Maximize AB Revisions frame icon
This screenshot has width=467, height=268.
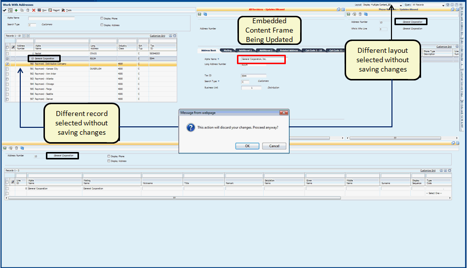343,9
